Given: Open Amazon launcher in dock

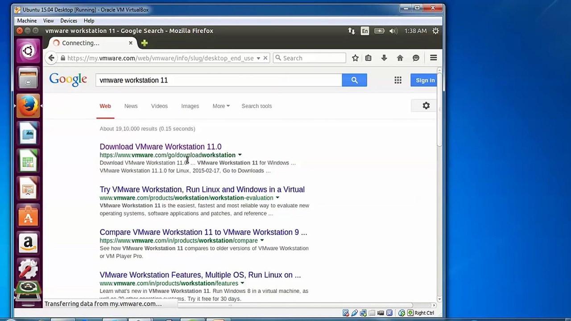Looking at the screenshot, I should point(28,243).
